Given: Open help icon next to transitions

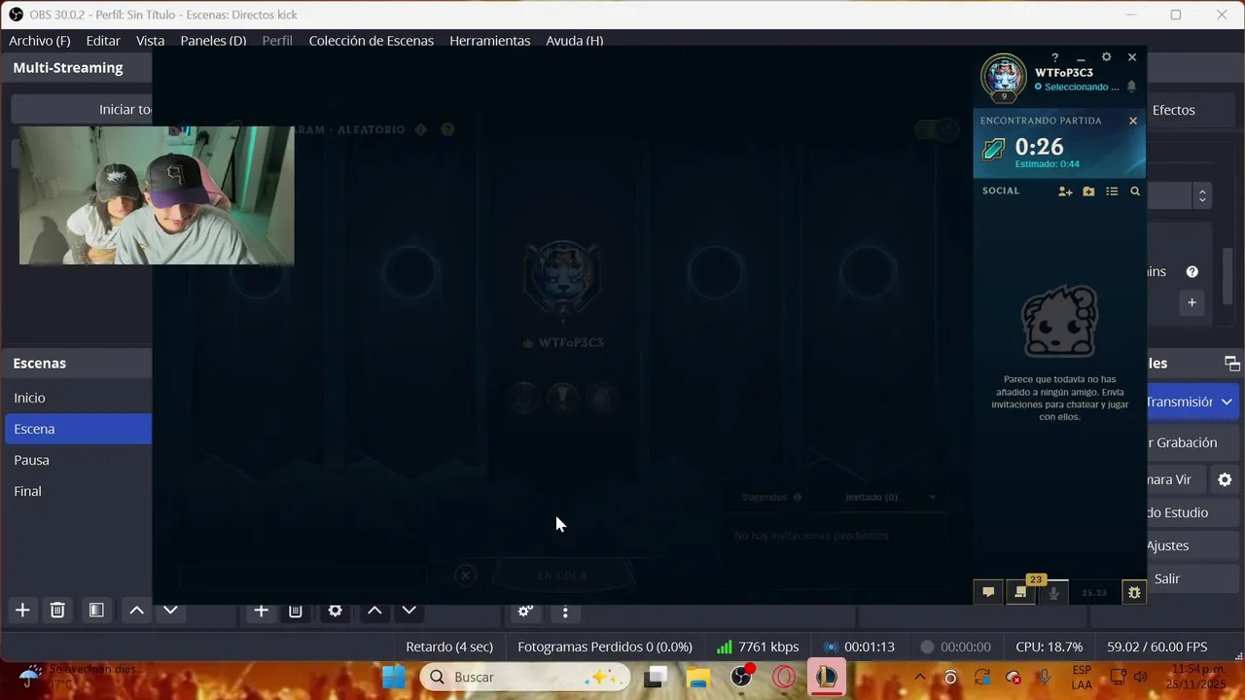Looking at the screenshot, I should pos(1192,272).
